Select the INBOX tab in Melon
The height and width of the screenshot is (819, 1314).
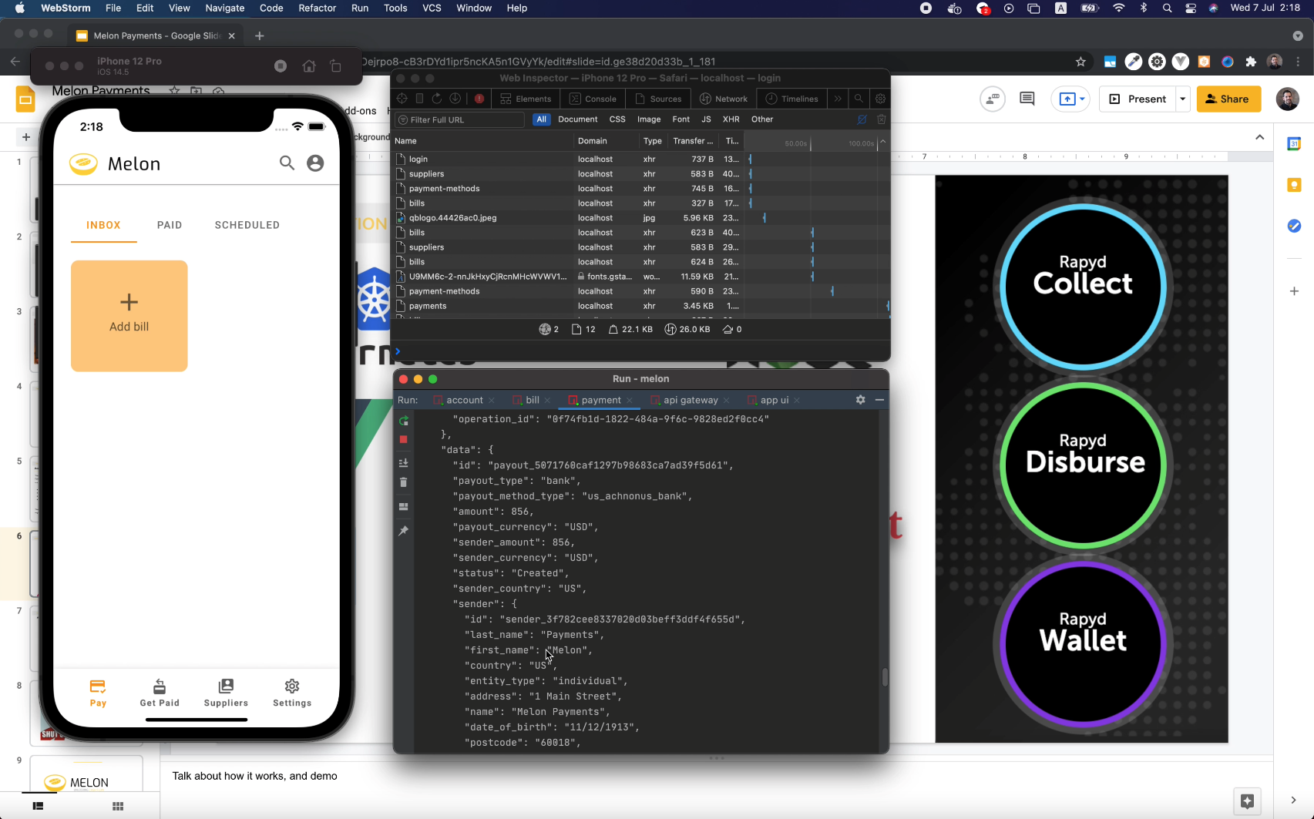[103, 225]
